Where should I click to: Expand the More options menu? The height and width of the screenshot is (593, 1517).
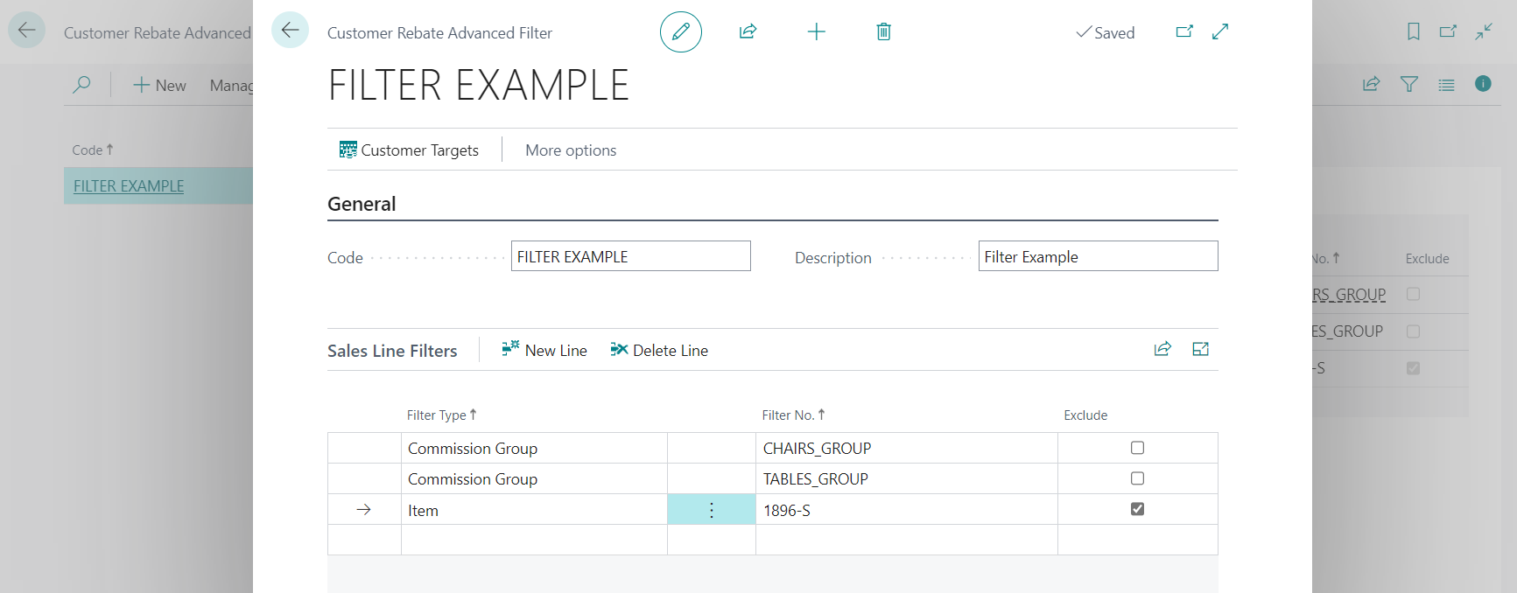pos(571,150)
